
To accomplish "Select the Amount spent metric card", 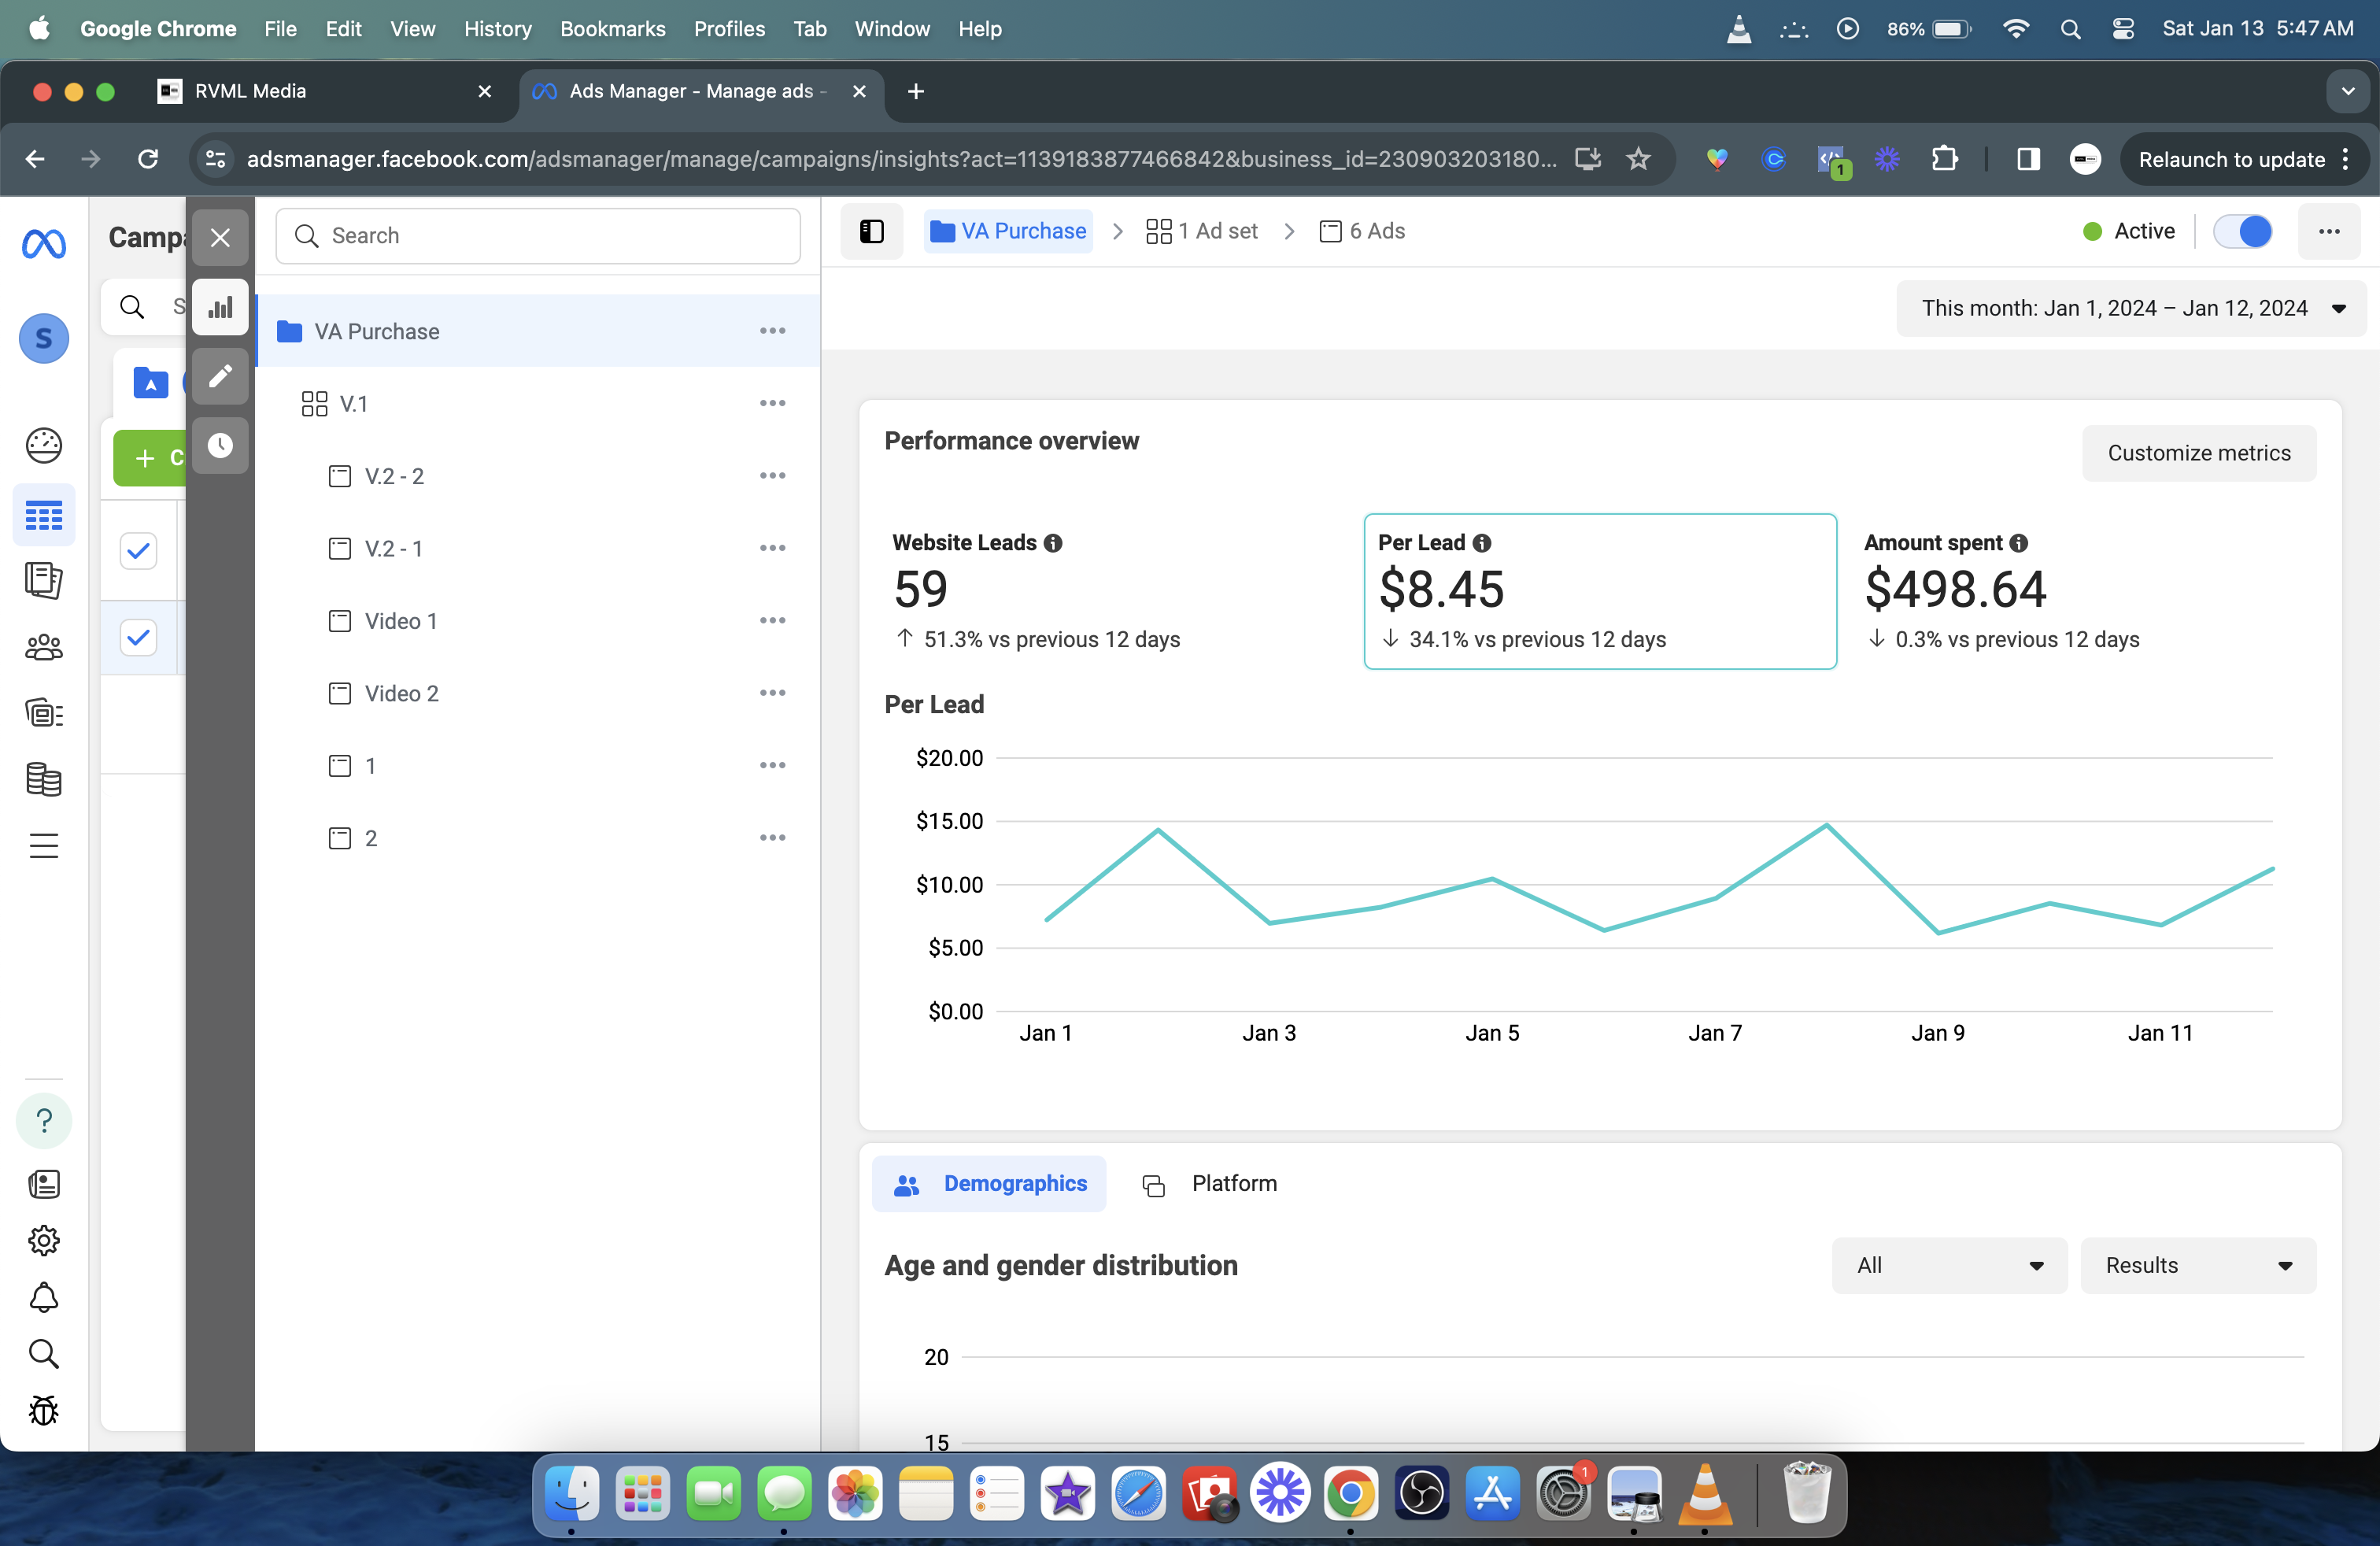I will (2085, 591).
